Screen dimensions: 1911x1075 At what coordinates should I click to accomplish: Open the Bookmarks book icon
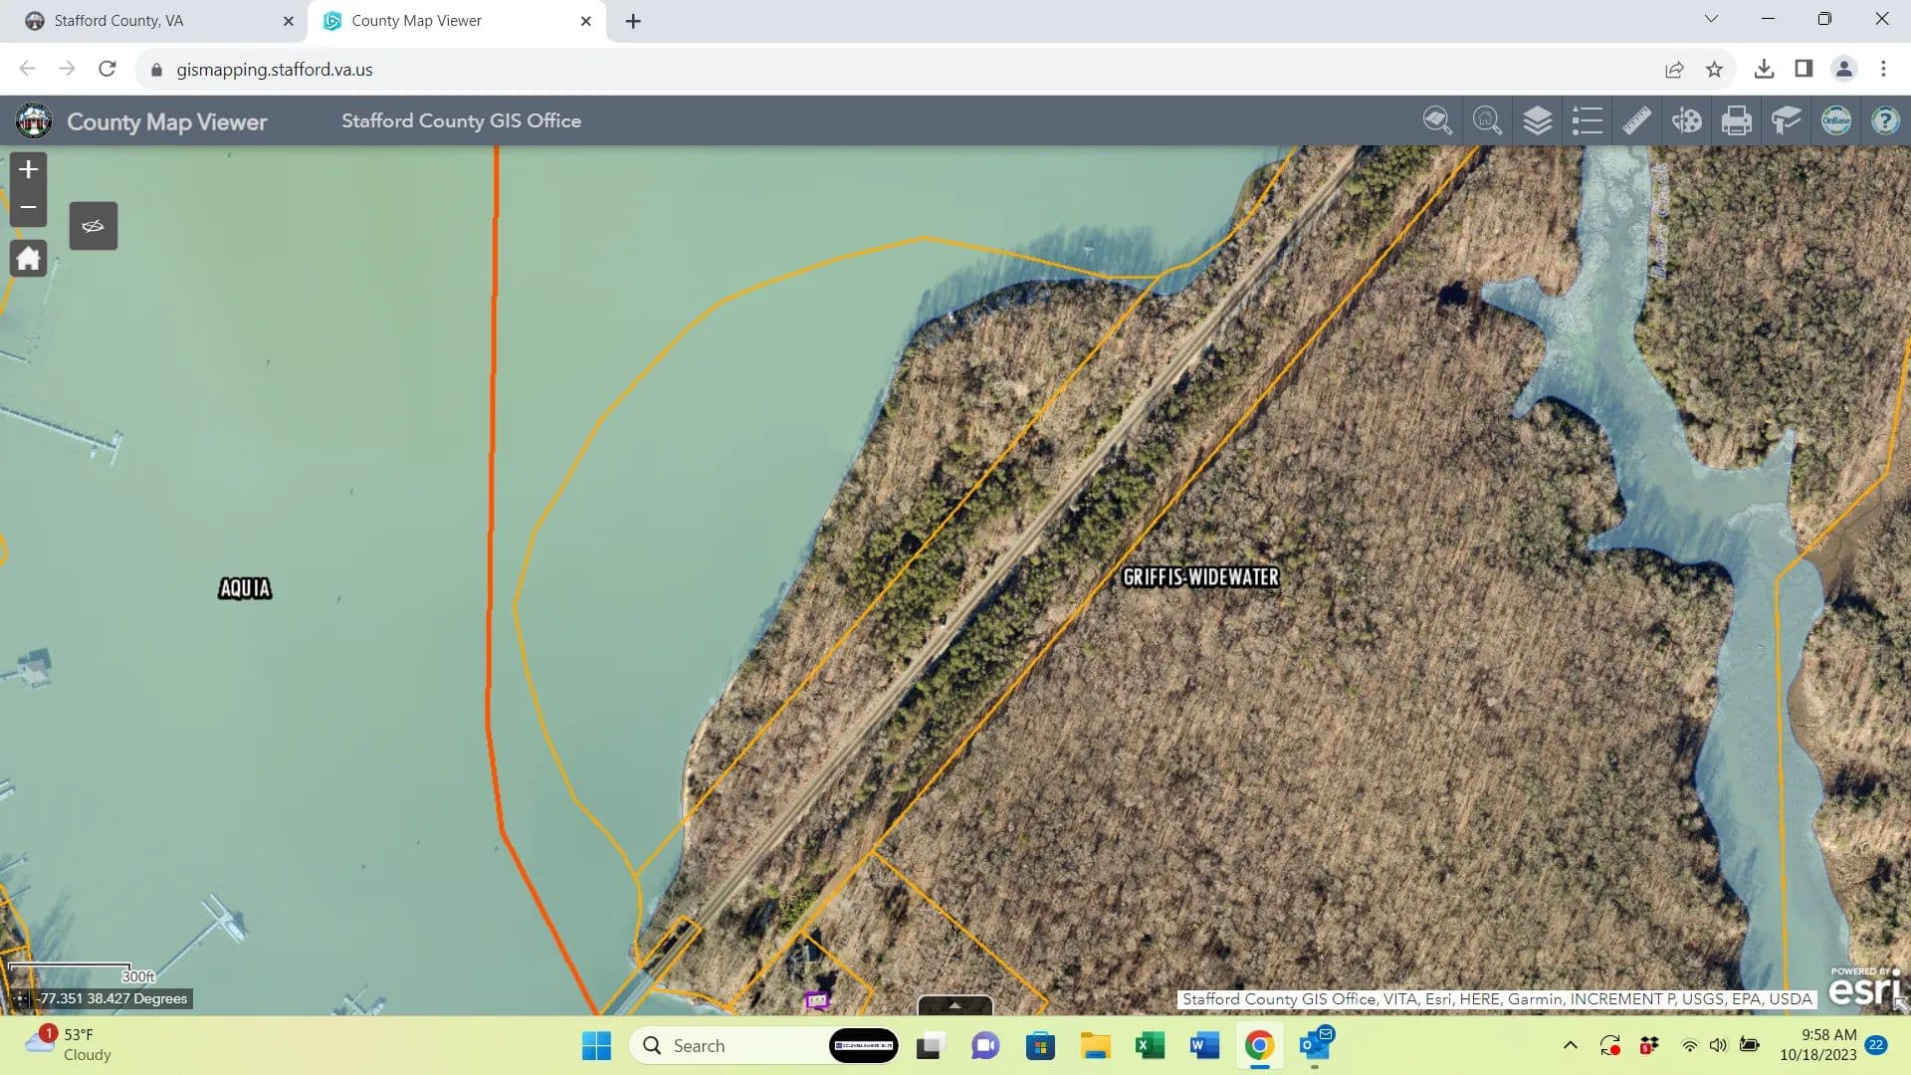click(1786, 121)
